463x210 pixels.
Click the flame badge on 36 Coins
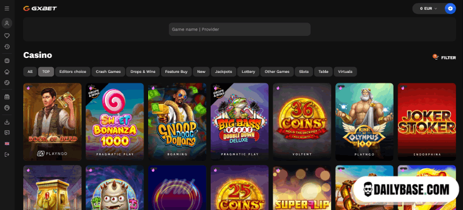[x=278, y=88]
